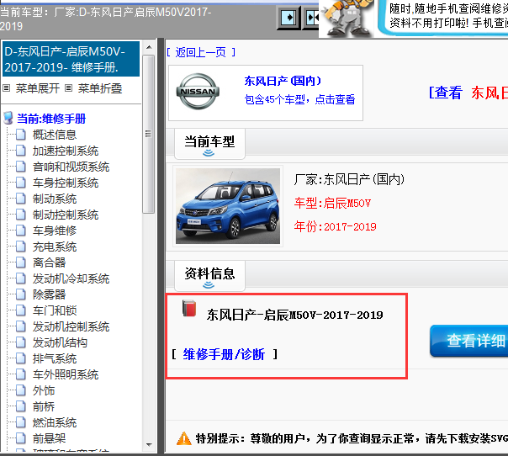
Task: Click the document icon beside 排气系统
Action: [21, 358]
